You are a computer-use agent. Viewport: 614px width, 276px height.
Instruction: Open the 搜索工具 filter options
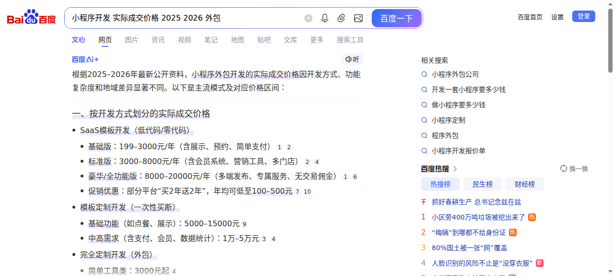350,40
